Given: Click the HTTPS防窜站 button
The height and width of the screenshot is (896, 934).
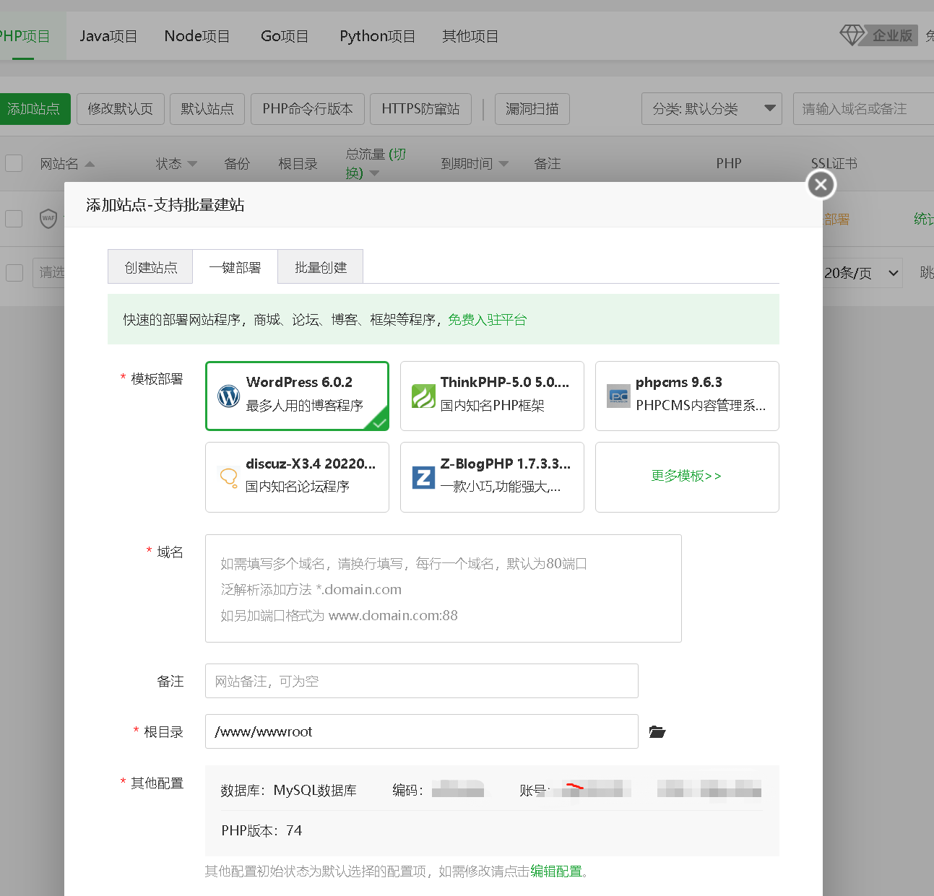Looking at the screenshot, I should pos(420,109).
